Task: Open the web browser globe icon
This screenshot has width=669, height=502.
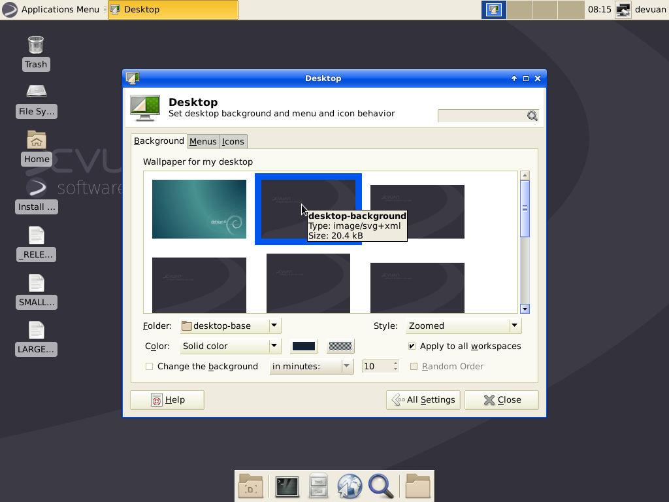Action: (x=350, y=486)
